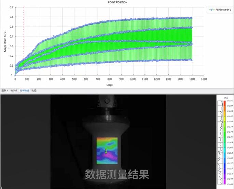The width and height of the screenshot is (234, 189).
Task: Switch to the 物体点 tab
Action: (14, 91)
